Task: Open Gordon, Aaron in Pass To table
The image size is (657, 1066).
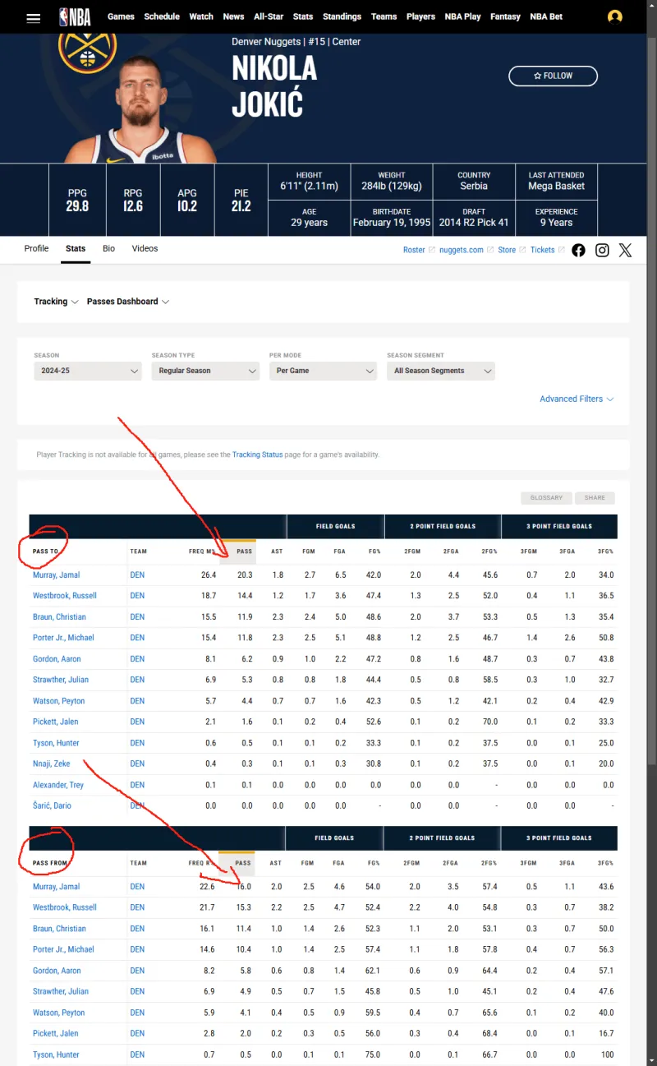Action: (57, 659)
